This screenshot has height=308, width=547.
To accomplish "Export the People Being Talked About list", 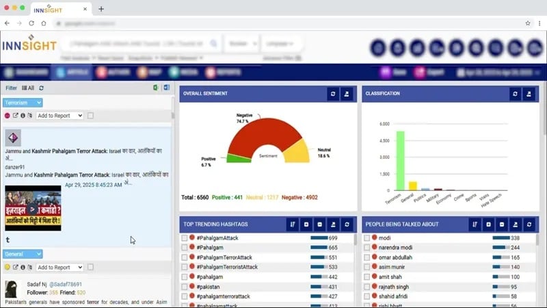I will [x=516, y=224].
